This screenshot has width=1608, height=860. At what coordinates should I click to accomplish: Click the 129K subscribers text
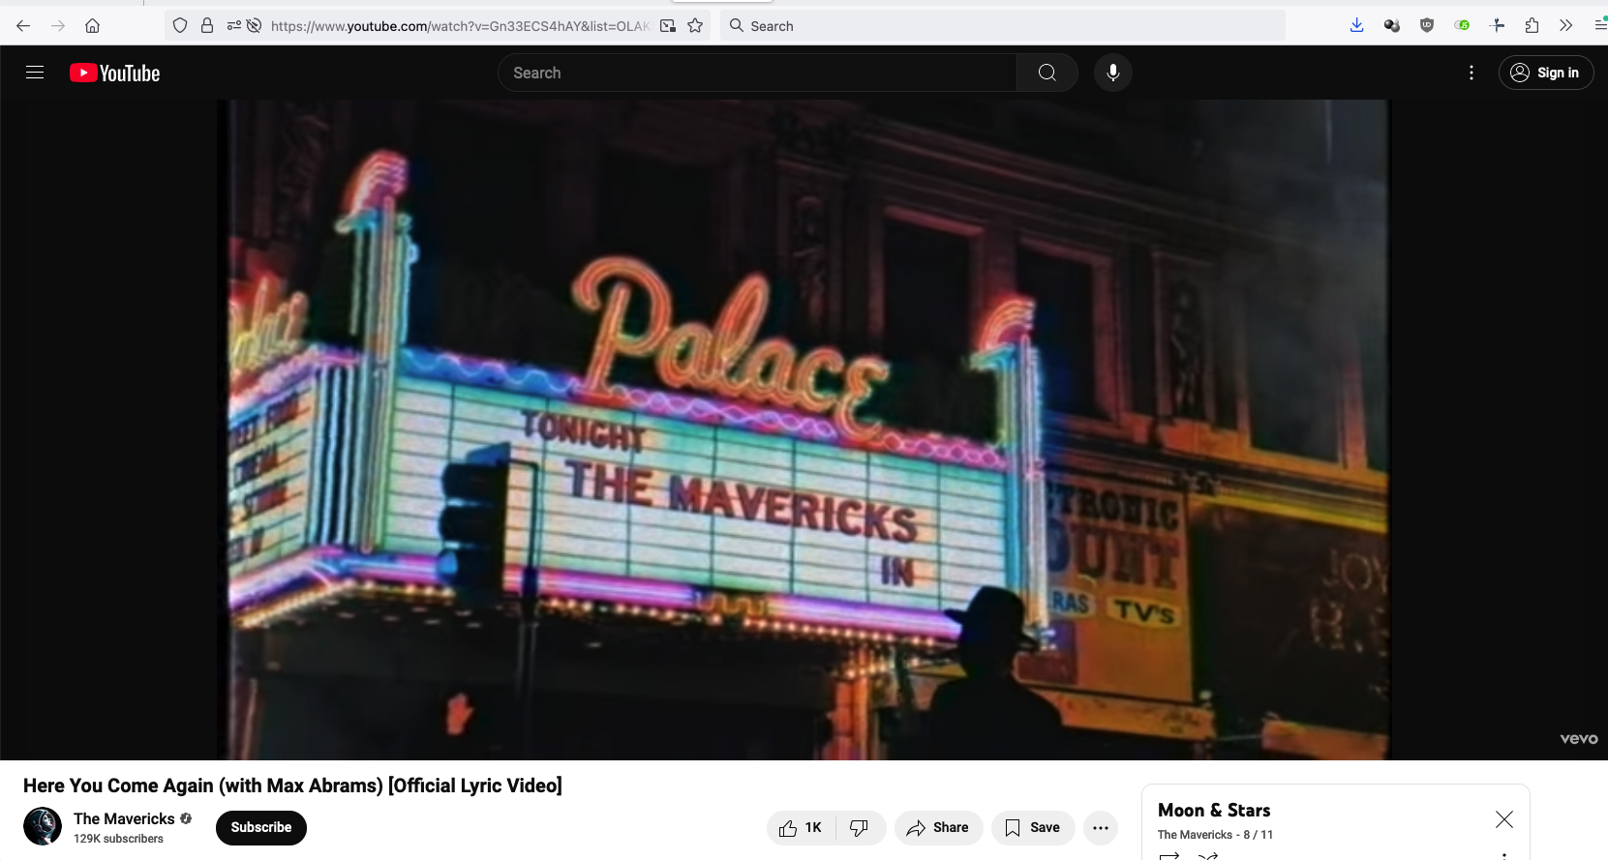pos(118,839)
